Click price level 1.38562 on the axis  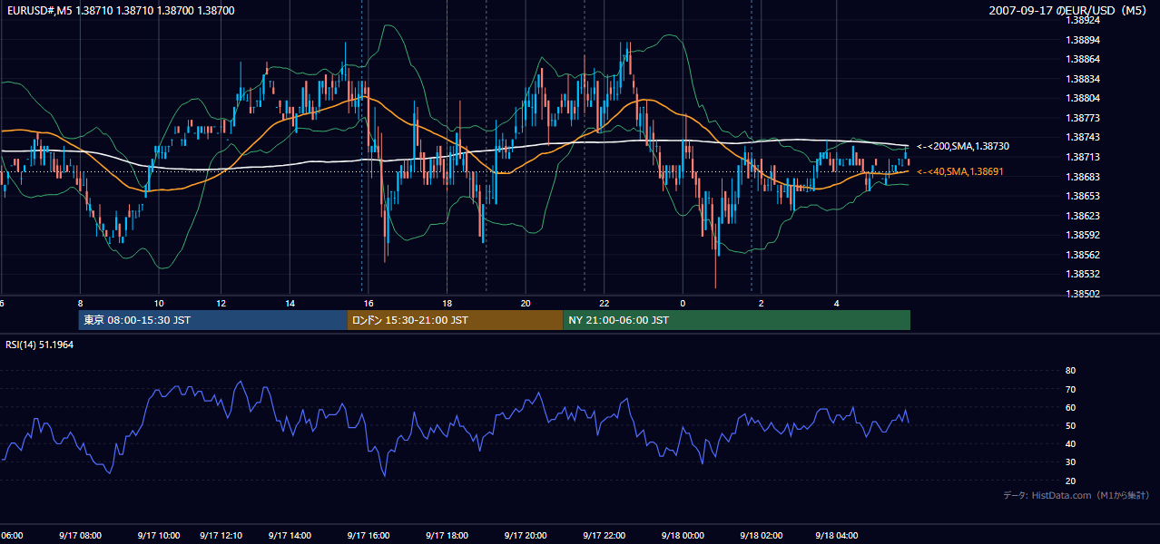click(x=1084, y=255)
